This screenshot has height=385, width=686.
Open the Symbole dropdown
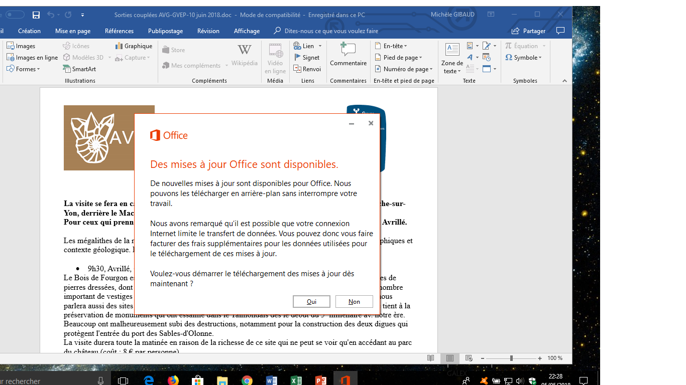(523, 58)
